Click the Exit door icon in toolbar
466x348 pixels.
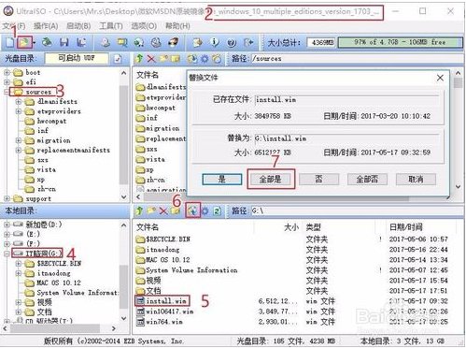pos(248,42)
